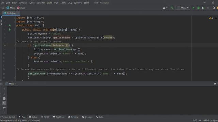The width and height of the screenshot is (218, 122).
Task: Open the Problems tool window
Action: (x=59, y=117)
